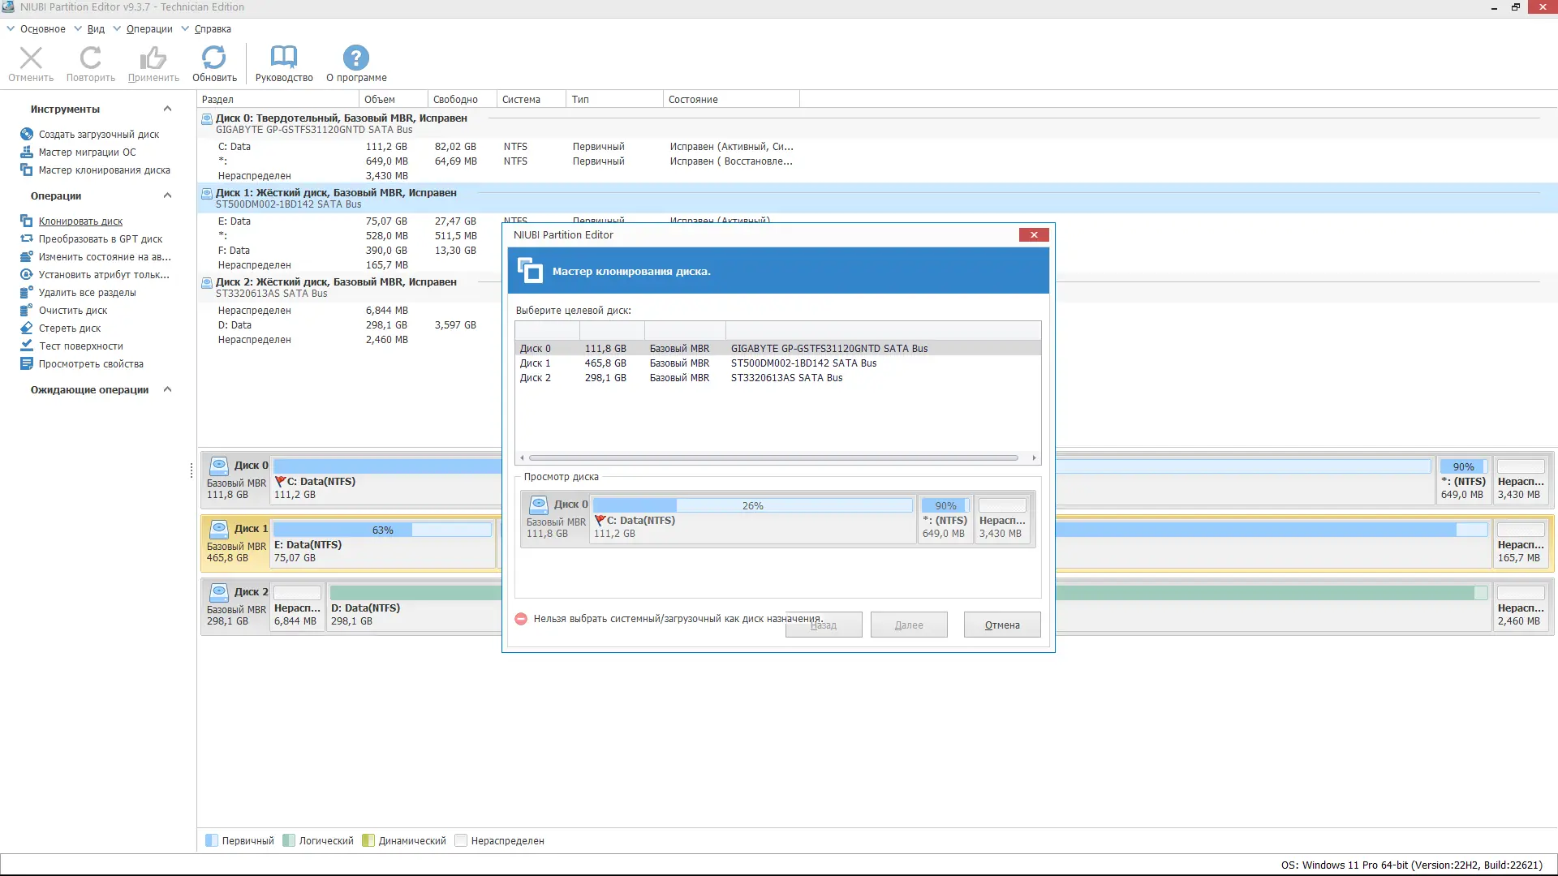The width and height of the screenshot is (1558, 876).
Task: Open Просмотреть свойства for the disk
Action: tap(91, 364)
